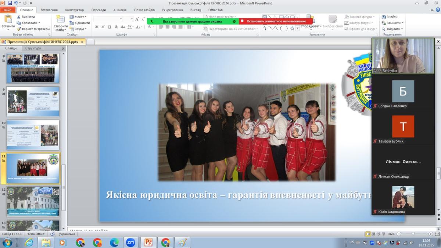Viewport: 441px width, 248px height.
Task: Switch to normal view in status bar
Action: click(x=368, y=234)
